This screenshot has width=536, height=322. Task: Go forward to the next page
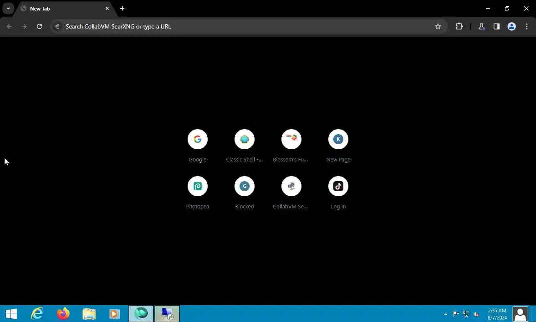[24, 26]
